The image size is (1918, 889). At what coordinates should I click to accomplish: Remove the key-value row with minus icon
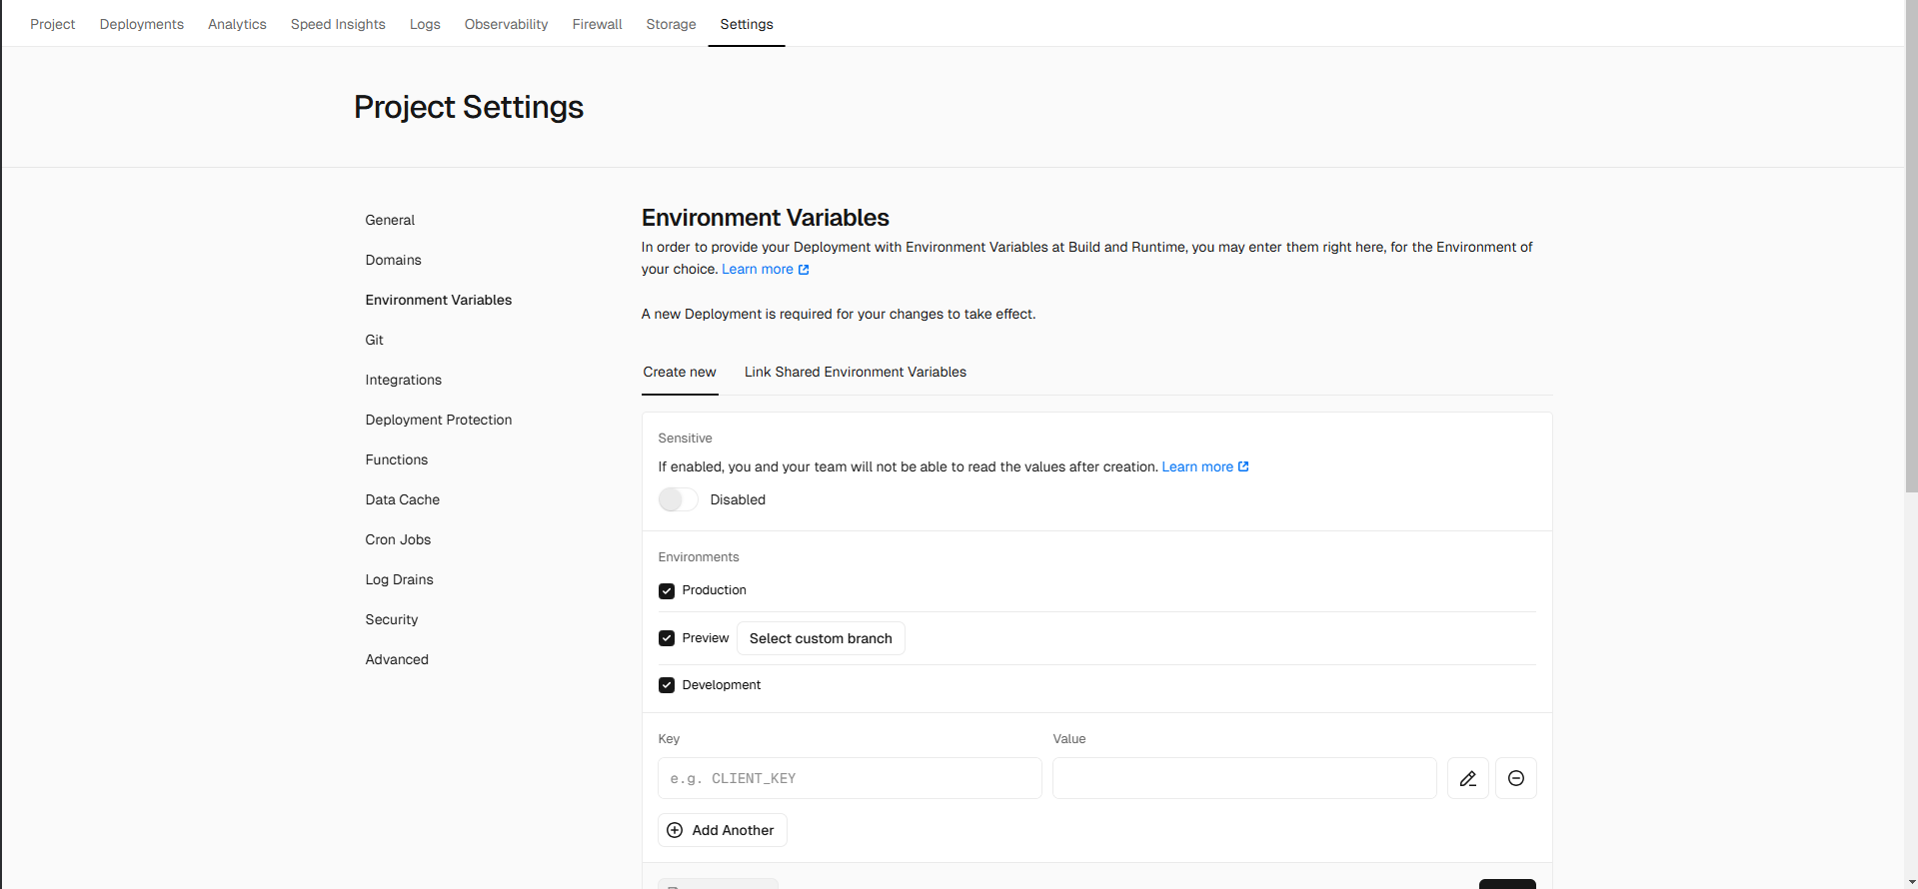(x=1515, y=778)
